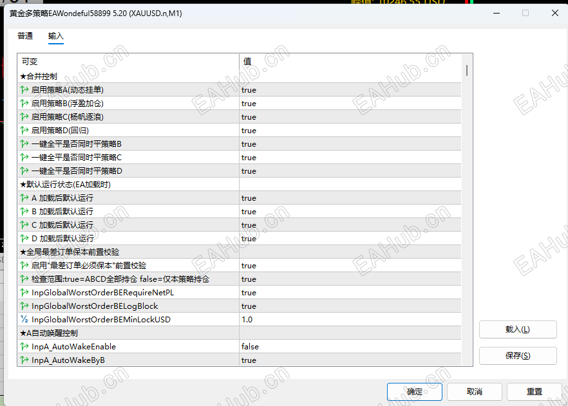The image size is (568, 406).
Task: Click the icon beside 检查范围 parameter
Action: (x=24, y=279)
